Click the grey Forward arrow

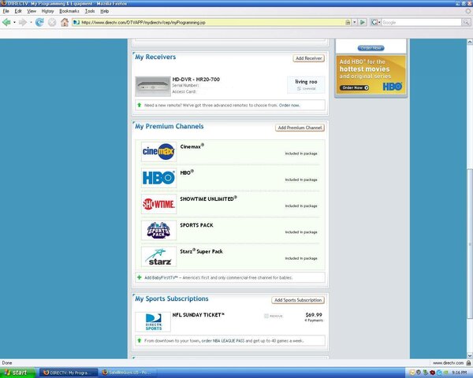coord(23,22)
